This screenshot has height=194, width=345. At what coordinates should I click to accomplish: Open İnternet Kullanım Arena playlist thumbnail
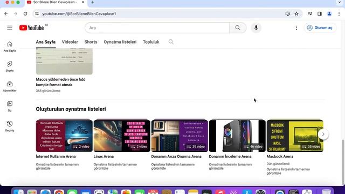[64, 136]
